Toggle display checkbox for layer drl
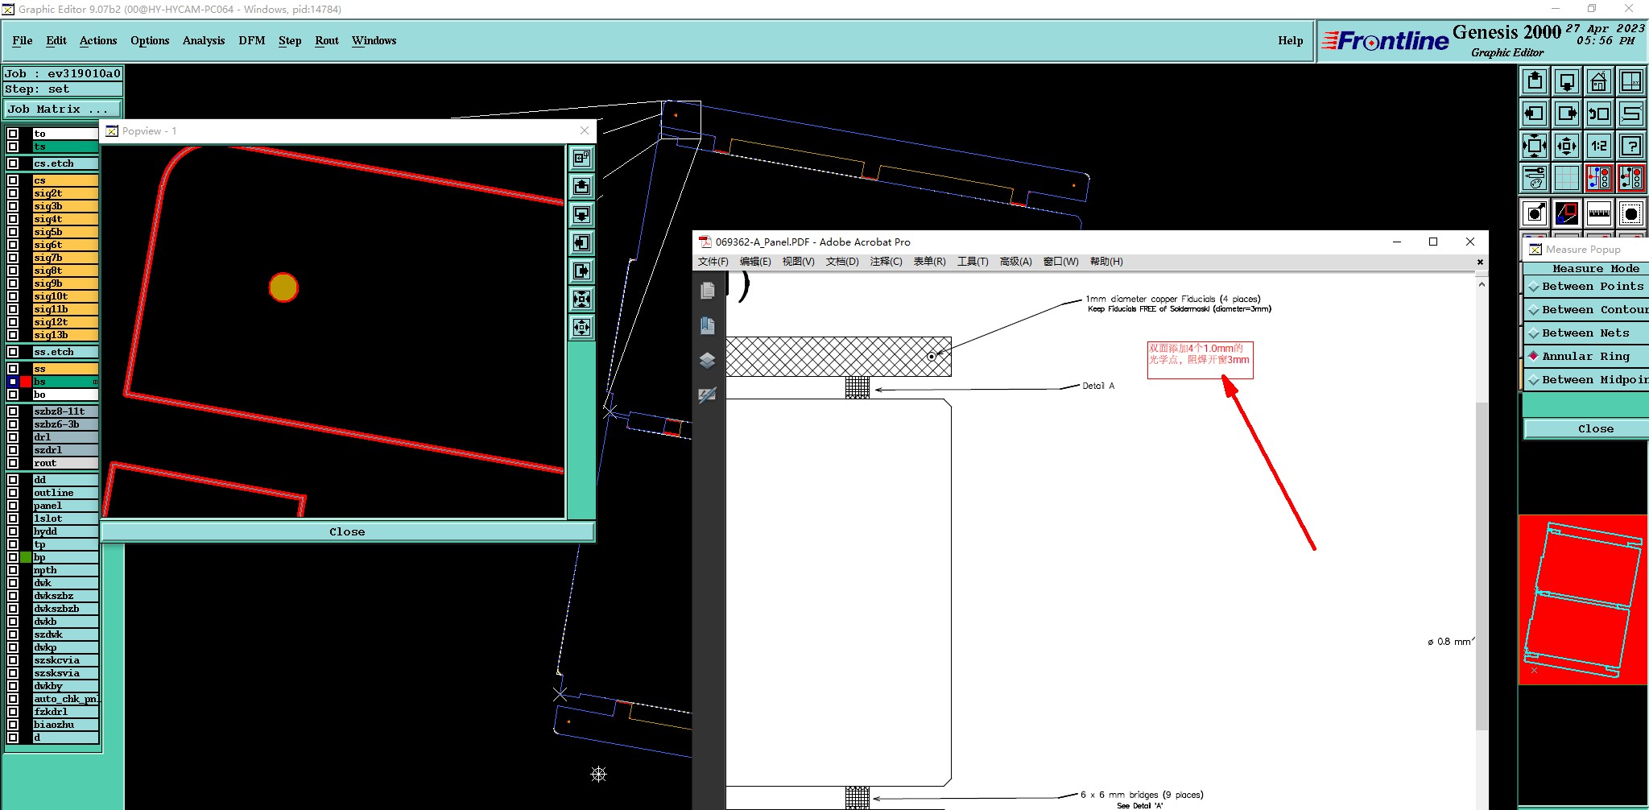The image size is (1649, 810). (13, 437)
